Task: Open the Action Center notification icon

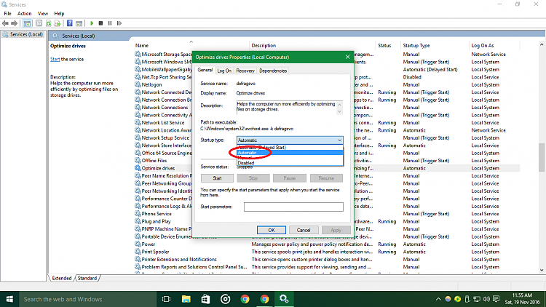Action: [x=496, y=299]
